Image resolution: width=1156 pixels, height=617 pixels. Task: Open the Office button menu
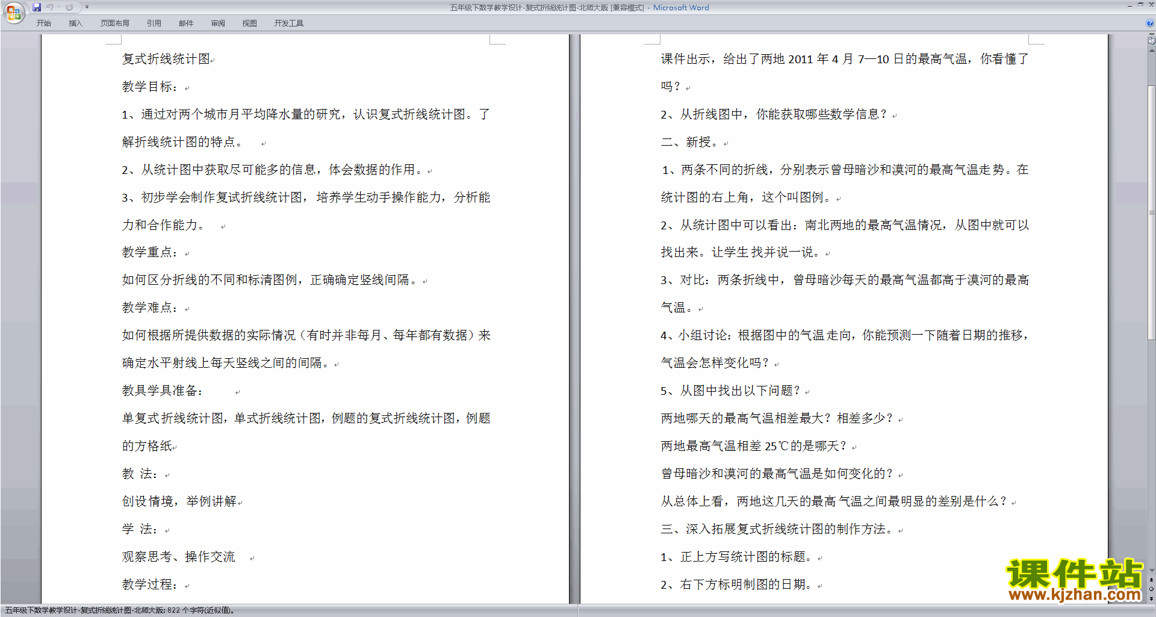click(13, 13)
